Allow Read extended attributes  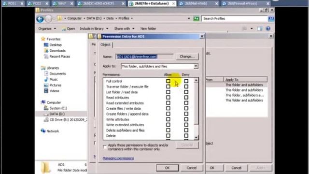pos(168,103)
